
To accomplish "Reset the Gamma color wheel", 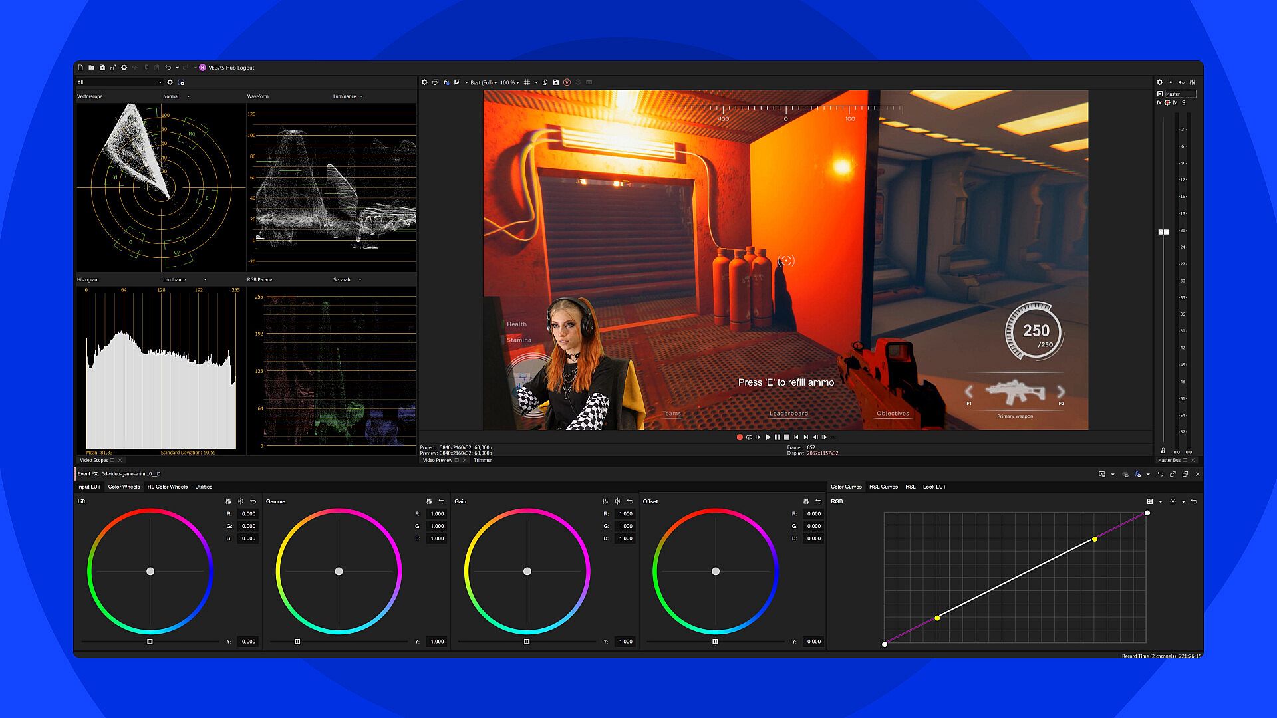I will click(x=442, y=501).
